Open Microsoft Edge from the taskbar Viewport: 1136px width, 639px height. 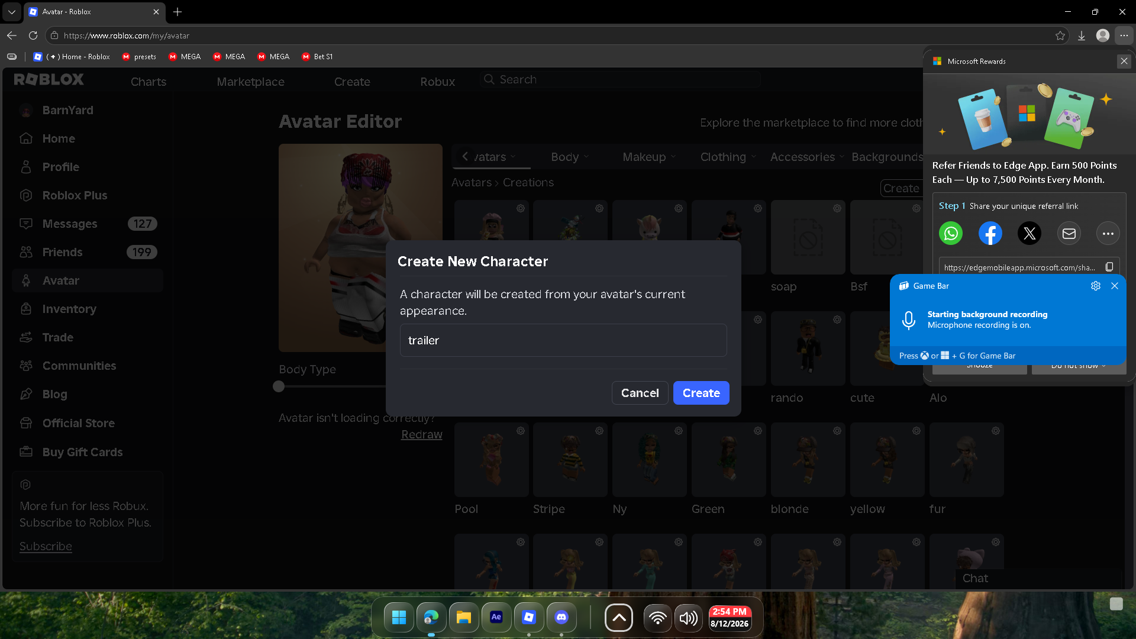point(431,618)
